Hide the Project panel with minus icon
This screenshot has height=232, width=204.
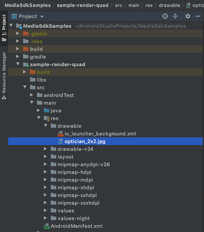(198, 16)
